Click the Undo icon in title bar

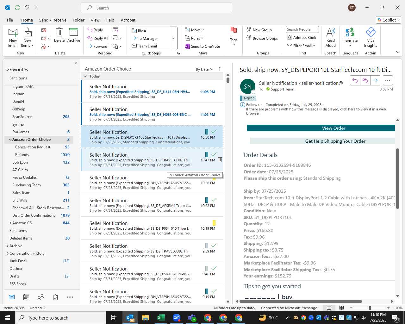point(27,7)
